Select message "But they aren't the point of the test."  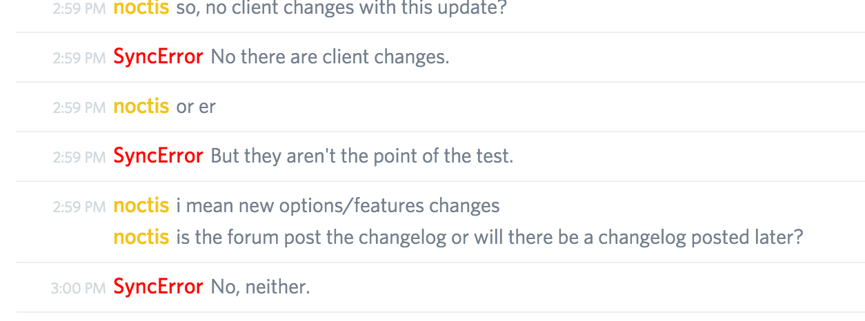361,156
